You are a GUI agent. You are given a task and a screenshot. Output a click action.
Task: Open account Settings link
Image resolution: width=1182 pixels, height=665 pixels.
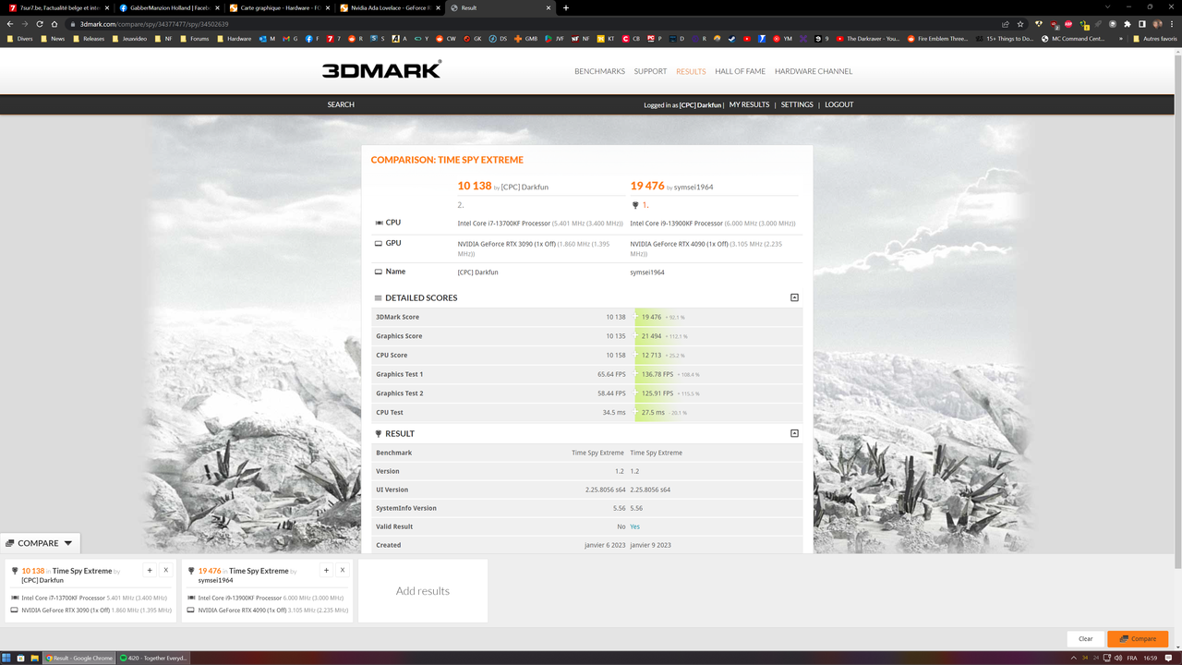(797, 104)
